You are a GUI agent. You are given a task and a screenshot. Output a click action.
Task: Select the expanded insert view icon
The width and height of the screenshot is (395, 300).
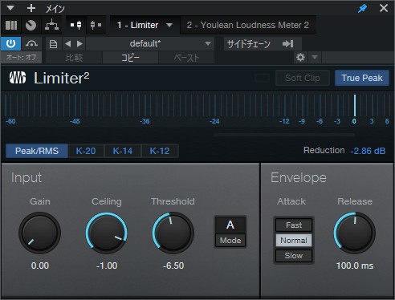[x=76, y=25]
